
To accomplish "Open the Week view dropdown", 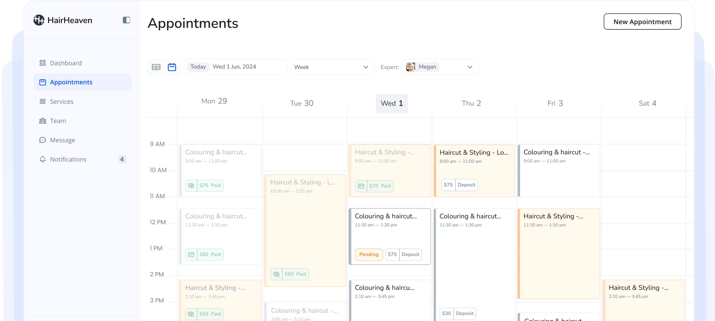I will pos(332,67).
